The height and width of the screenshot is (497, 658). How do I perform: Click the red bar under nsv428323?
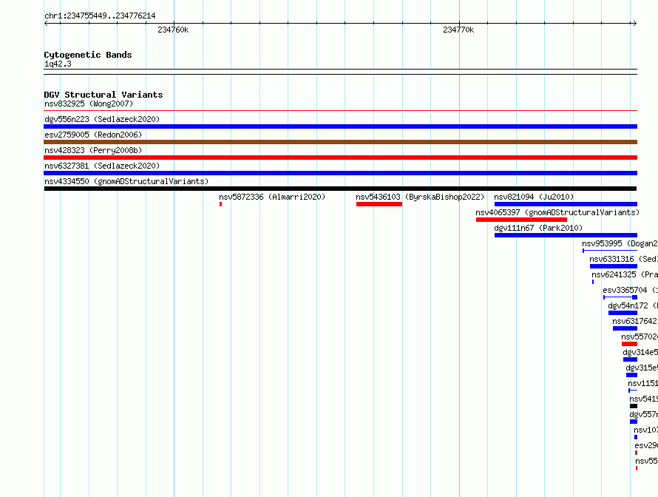[340, 158]
